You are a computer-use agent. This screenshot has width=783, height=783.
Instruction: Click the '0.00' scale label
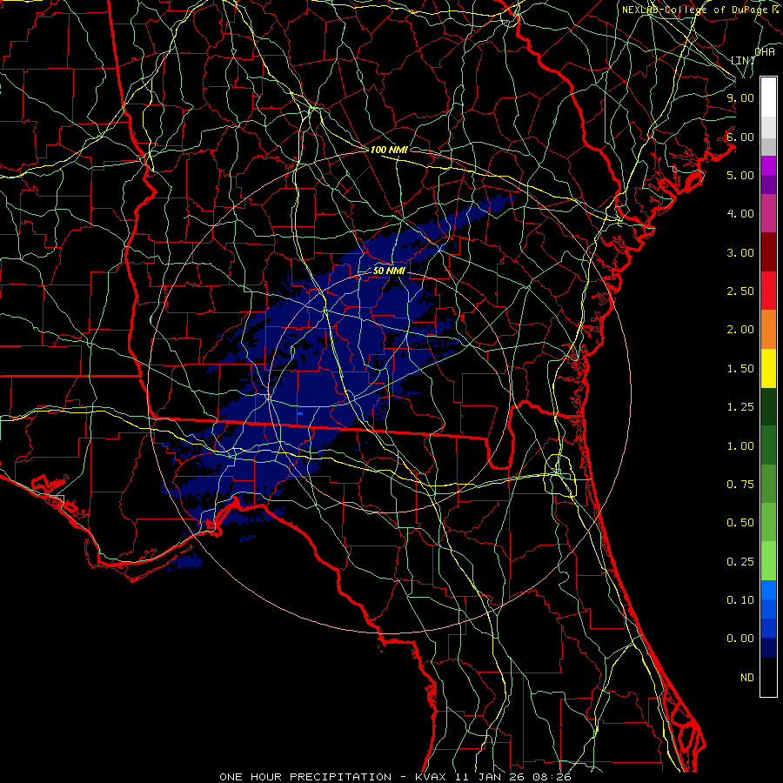[x=740, y=639]
